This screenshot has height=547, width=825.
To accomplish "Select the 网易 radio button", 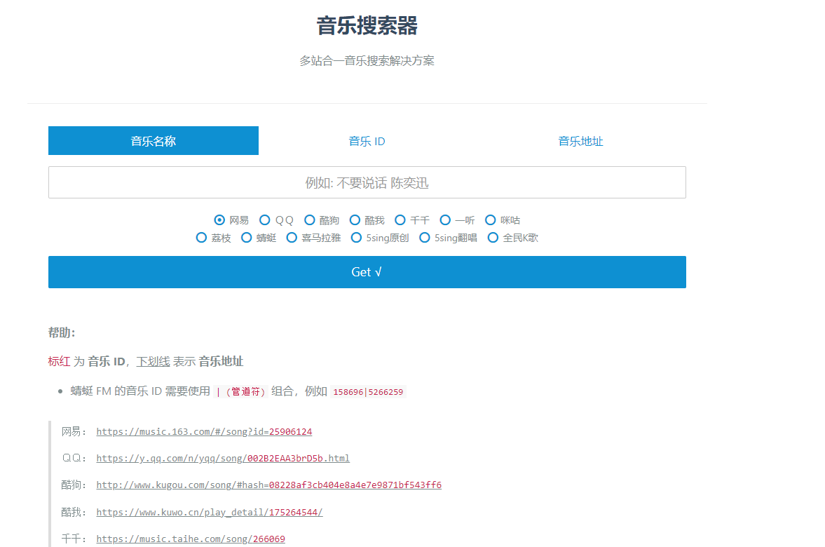I will 219,220.
